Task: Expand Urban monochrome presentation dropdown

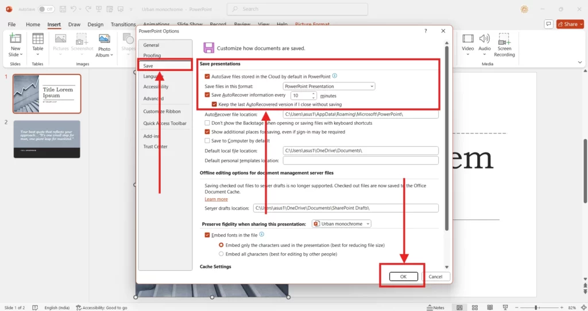Action: pyautogui.click(x=342, y=223)
